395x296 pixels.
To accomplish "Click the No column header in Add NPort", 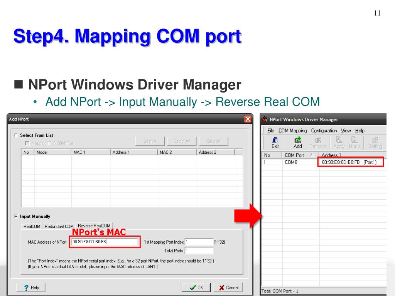I will pos(28,152).
